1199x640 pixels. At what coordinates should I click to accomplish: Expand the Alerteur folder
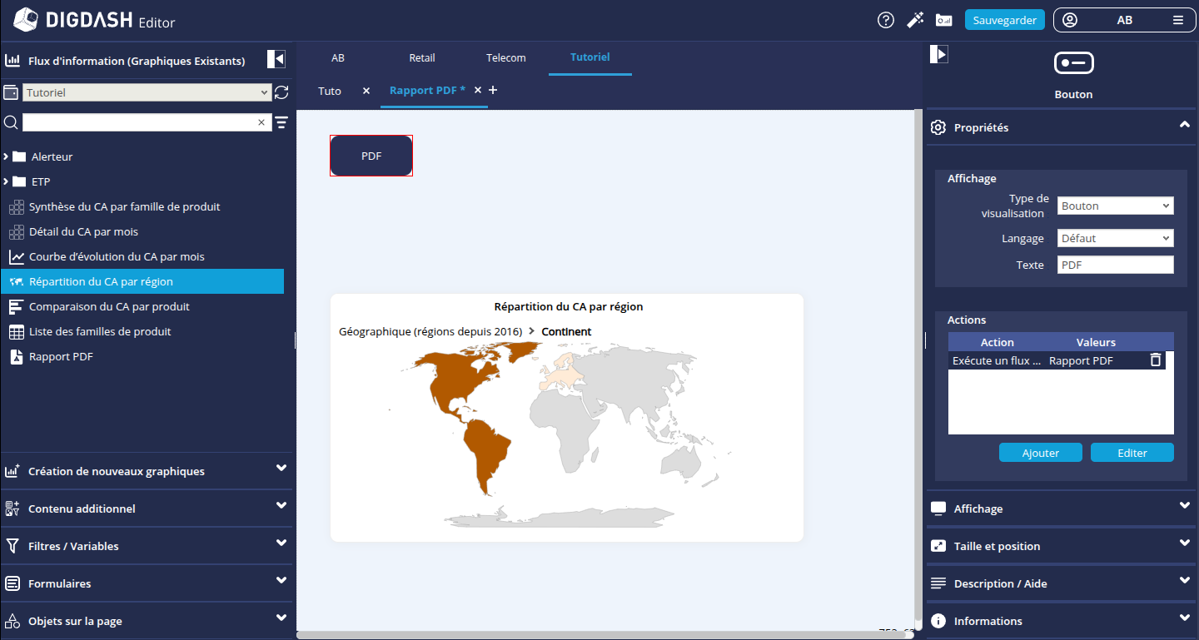point(7,156)
